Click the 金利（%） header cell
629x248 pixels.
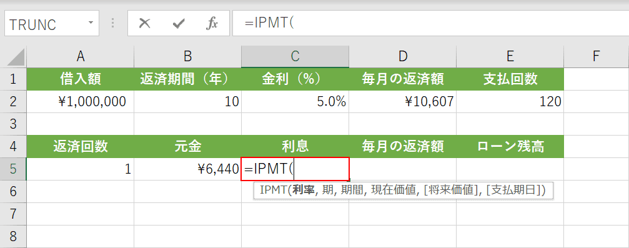click(x=295, y=79)
